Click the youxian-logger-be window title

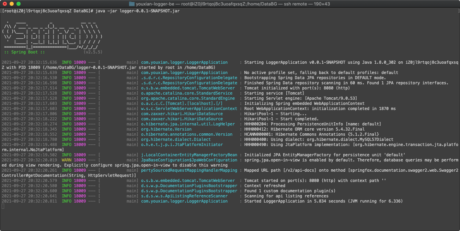click(233, 4)
